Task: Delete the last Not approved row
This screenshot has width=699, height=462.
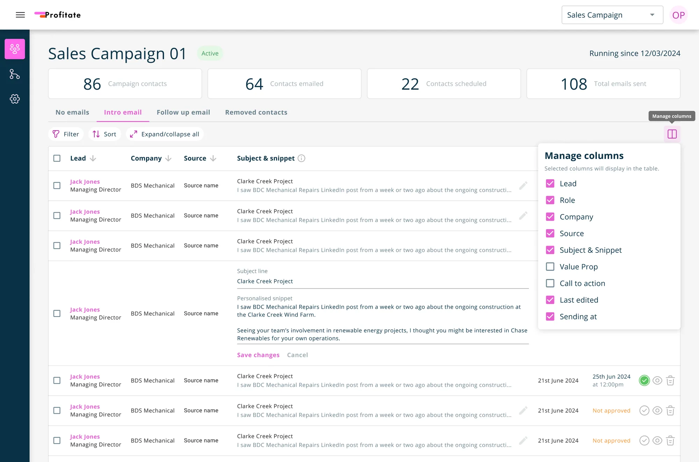Action: tap(670, 441)
